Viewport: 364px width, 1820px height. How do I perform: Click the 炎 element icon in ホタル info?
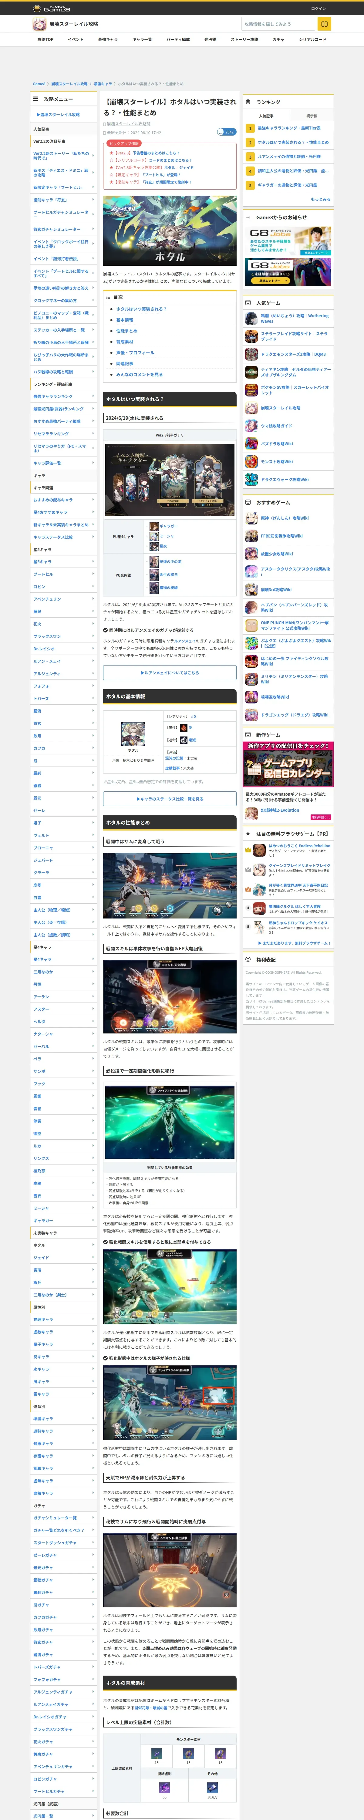(184, 727)
